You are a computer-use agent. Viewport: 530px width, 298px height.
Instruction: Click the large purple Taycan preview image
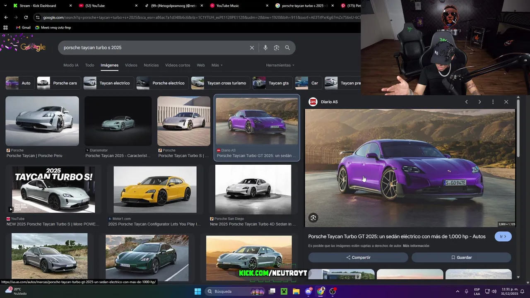(x=410, y=168)
